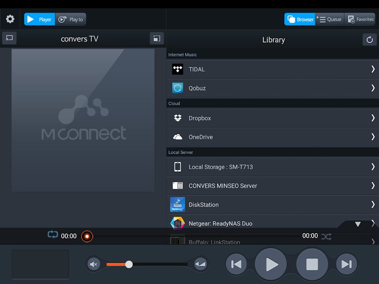The width and height of the screenshot is (379, 284).
Task: Open the OneDrive entry
Action: pos(272,137)
